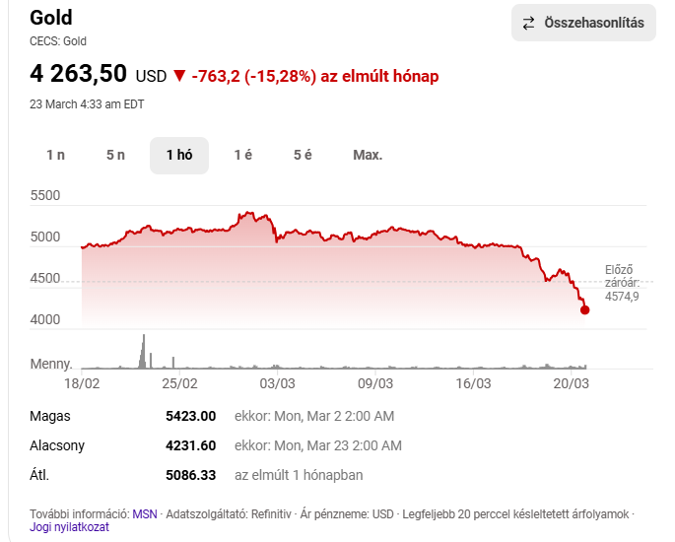
Task: Select the 1 n time range tab
Action: click(x=55, y=155)
